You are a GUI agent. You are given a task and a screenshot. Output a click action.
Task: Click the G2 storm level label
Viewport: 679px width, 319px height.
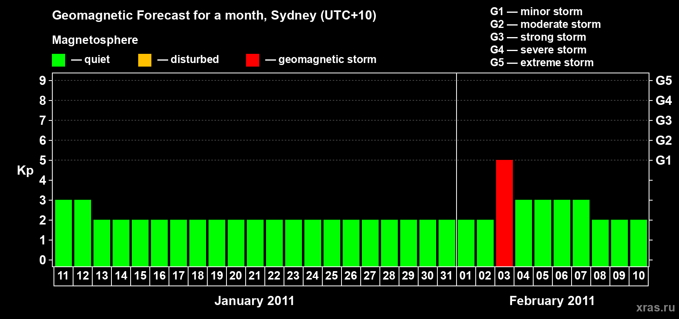tap(663, 140)
